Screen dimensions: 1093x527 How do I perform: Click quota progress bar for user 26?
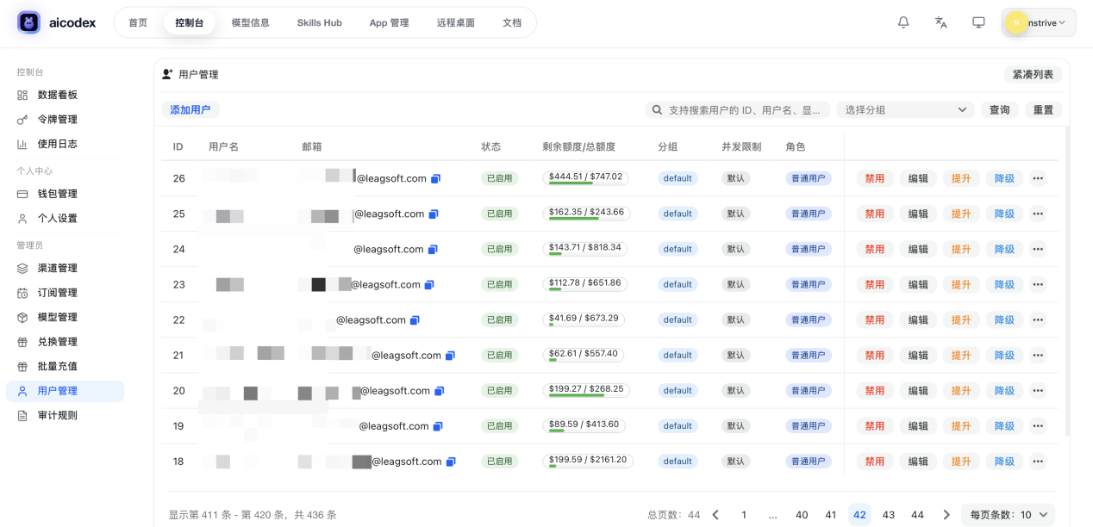(585, 178)
